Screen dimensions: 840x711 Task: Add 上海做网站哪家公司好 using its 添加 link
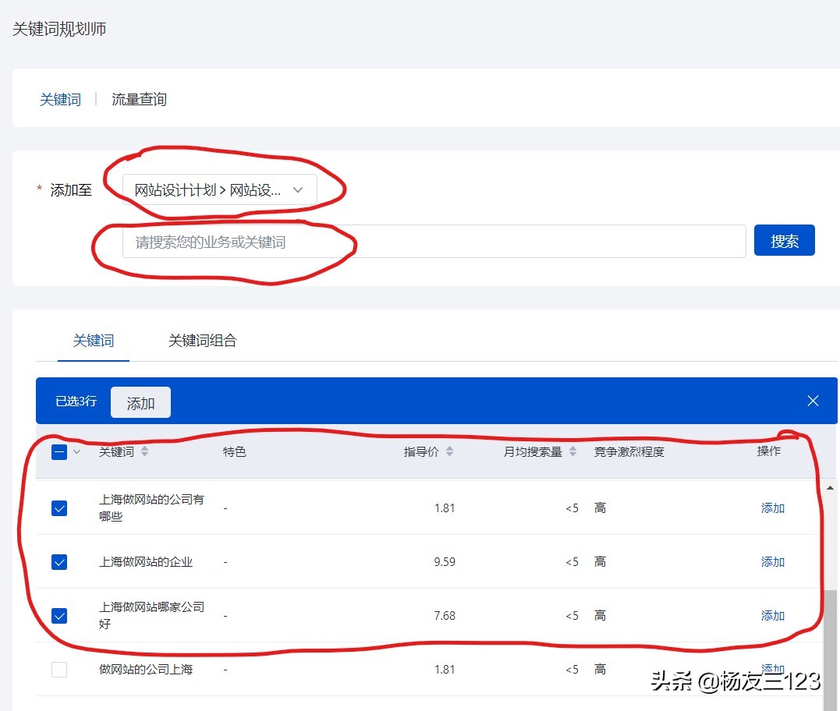[771, 615]
